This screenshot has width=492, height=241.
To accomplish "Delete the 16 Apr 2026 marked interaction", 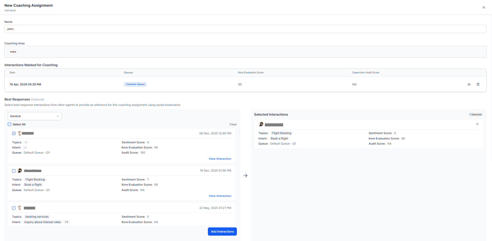I will 478,84.
